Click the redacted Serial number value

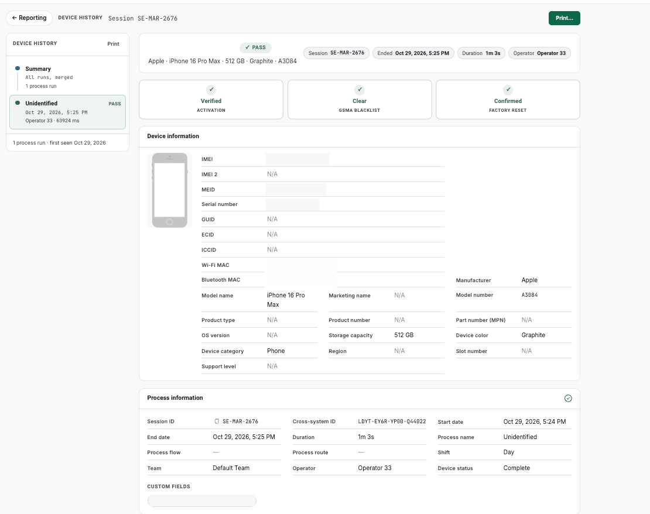point(292,204)
